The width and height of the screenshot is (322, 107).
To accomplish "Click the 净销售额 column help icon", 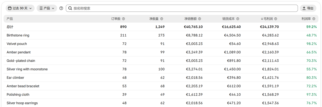I will coord(200,19).
